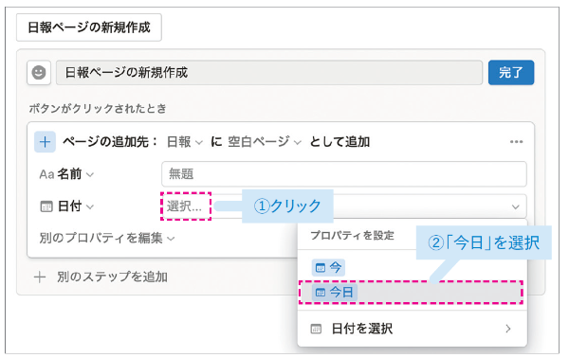Expand 別のプロパティを編集
Viewport: 569px width, 358px height.
point(107,238)
